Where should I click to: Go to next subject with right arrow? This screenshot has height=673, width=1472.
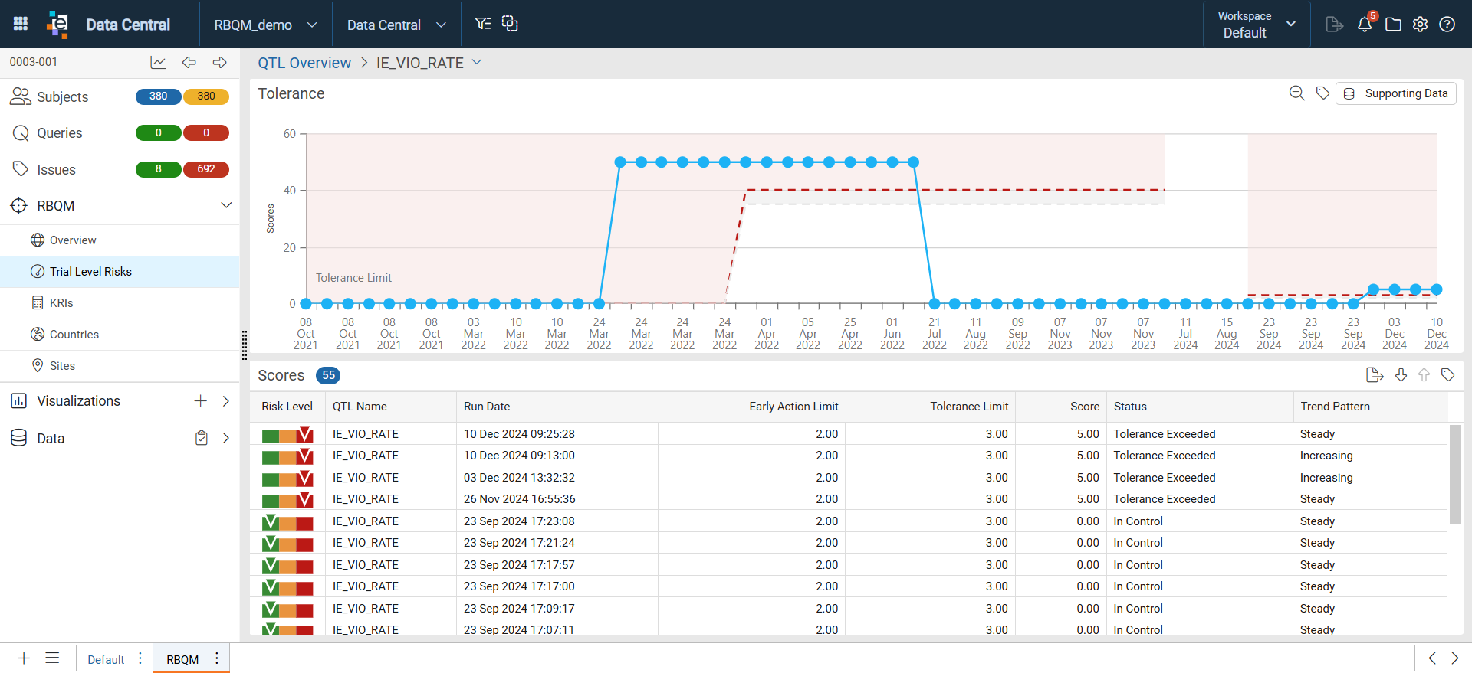(220, 62)
